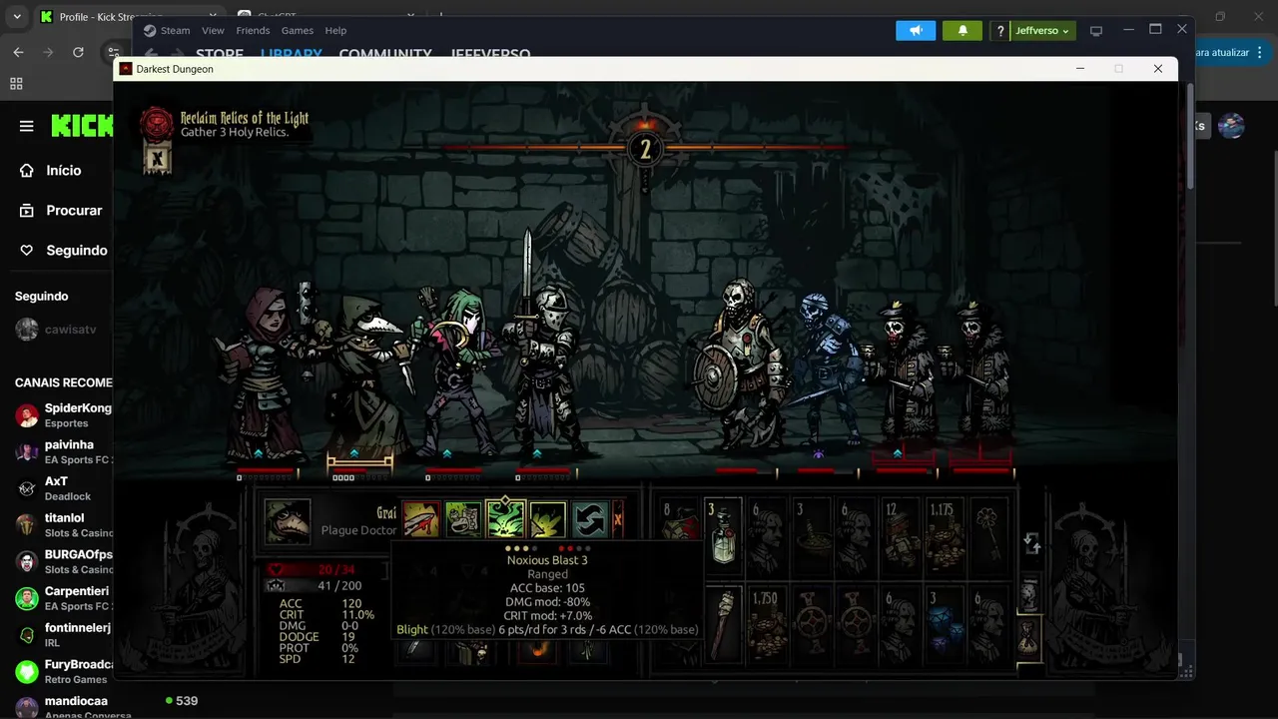Open the browser tab search dropdown
This screenshot has width=1278, height=719.
(17, 17)
